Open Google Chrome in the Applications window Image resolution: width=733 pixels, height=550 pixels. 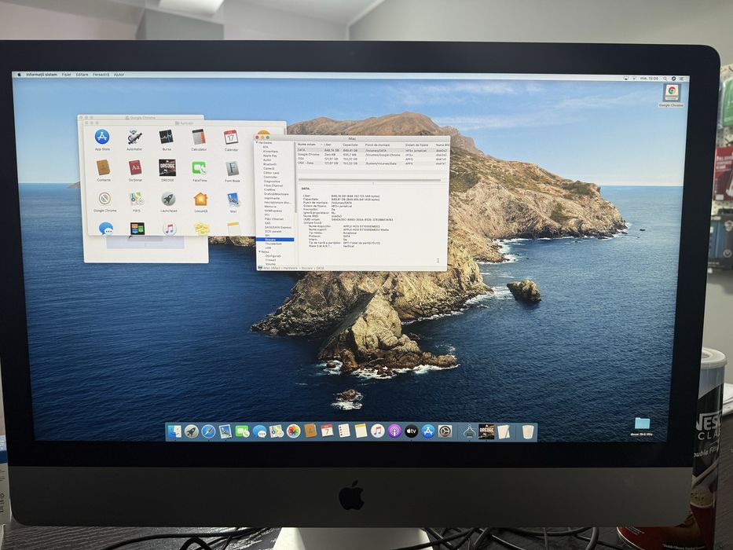pos(104,198)
